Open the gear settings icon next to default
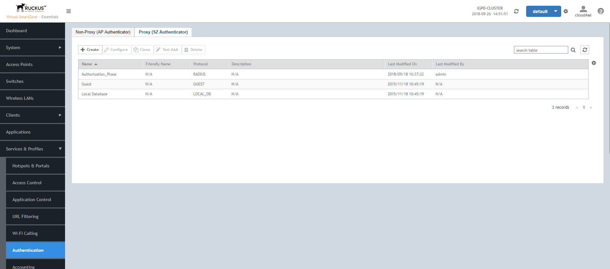Image resolution: width=610 pixels, height=269 pixels. coord(566,11)
